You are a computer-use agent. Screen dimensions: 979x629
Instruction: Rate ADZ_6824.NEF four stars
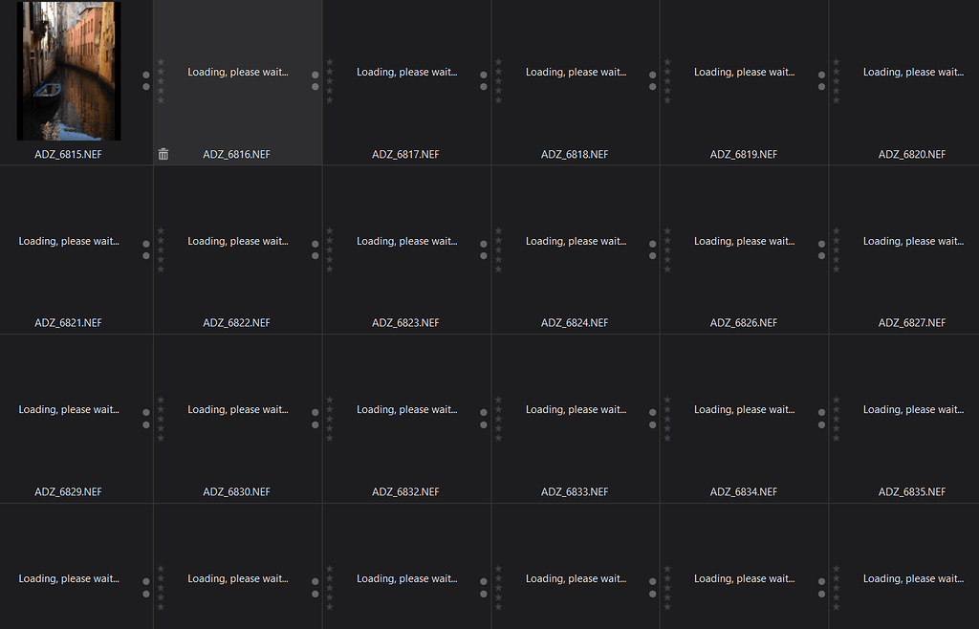(x=498, y=258)
